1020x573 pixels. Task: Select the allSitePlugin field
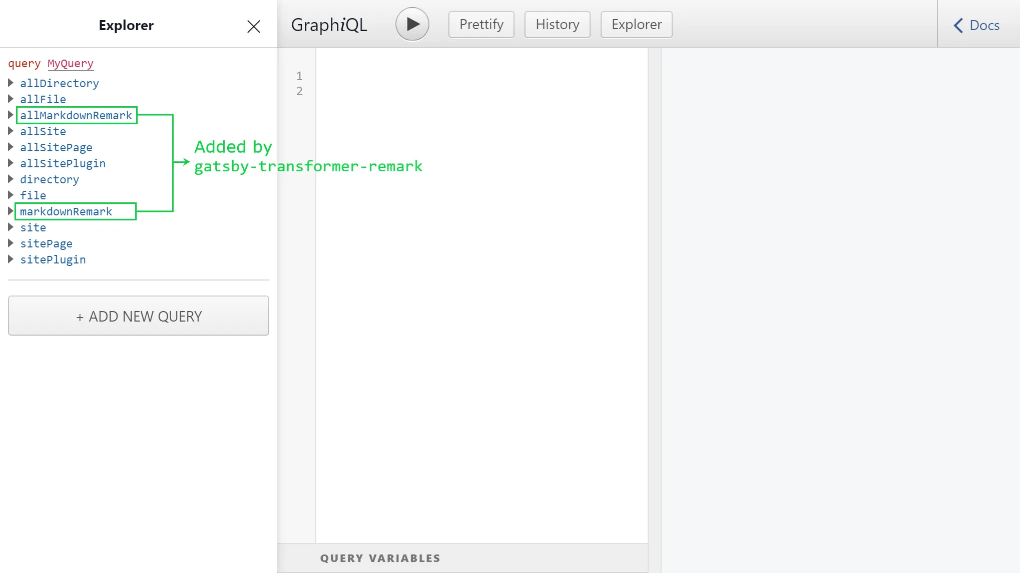tap(63, 163)
